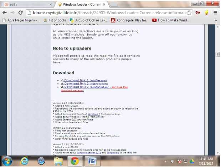Screen dimensions: 221x167
Task: Open A Cup of Coffee Cak bookmark
Action: click(x=89, y=20)
